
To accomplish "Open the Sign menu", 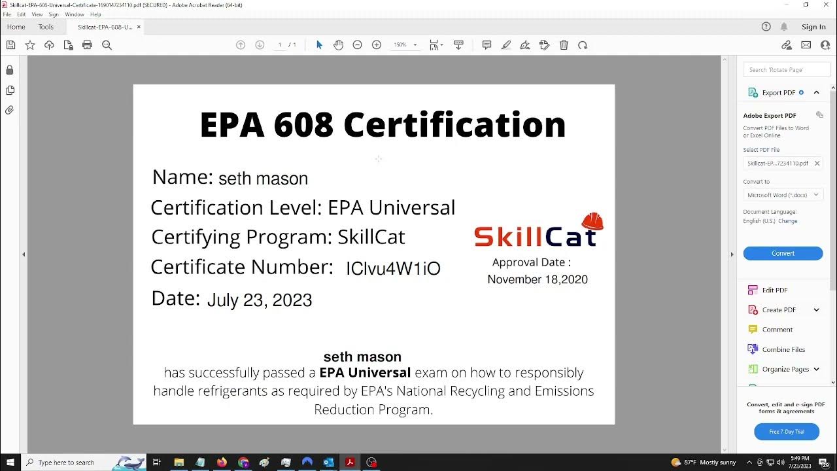I will coord(54,14).
